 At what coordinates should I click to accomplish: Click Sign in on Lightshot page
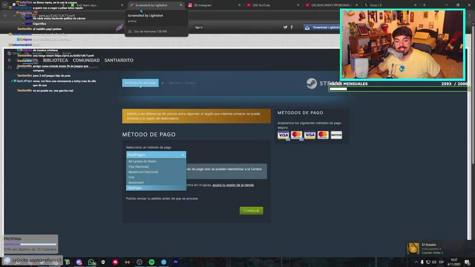199,27
